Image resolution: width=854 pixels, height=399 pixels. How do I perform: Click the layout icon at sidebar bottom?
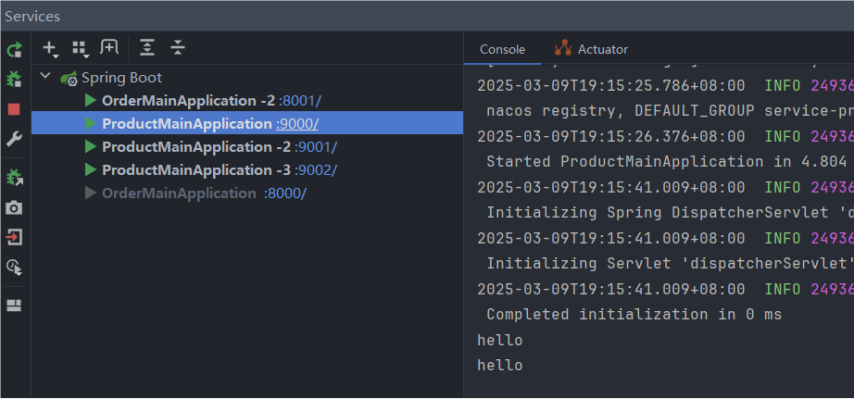(14, 305)
